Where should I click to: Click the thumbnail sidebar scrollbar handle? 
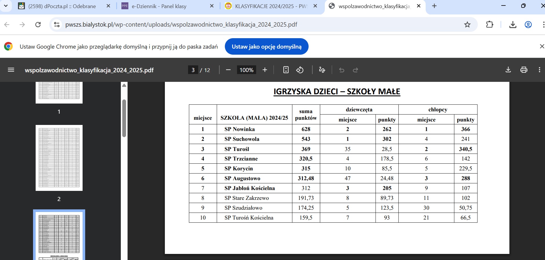pyautogui.click(x=124, y=118)
